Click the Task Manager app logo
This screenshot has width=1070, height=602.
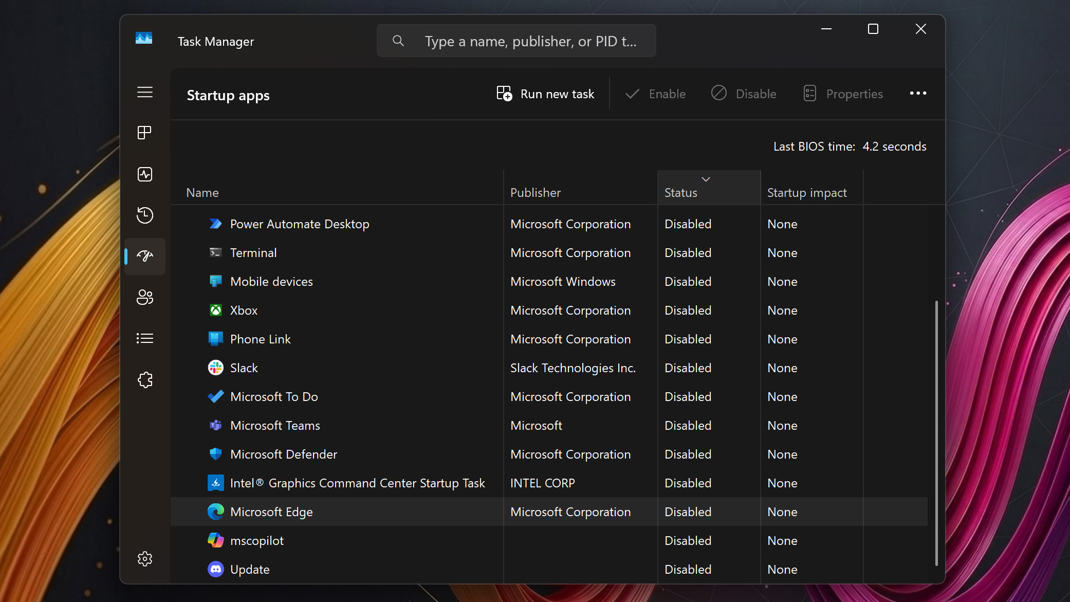tap(144, 39)
